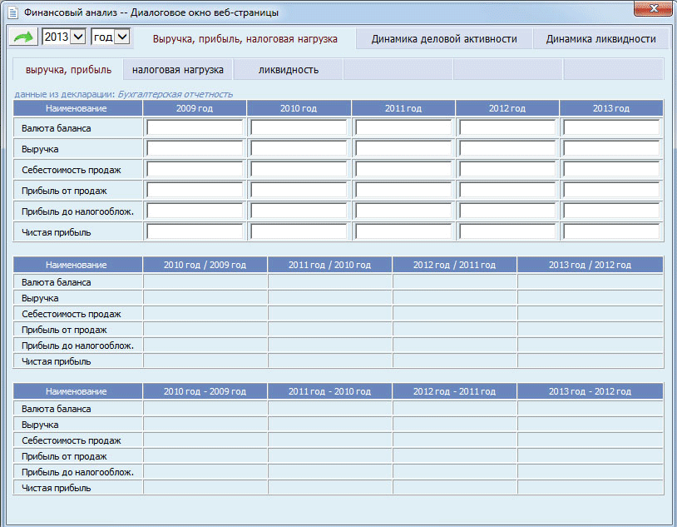Click the 'Прибыль от продаж' input for 2012 год
This screenshot has width=677, height=527.
pos(507,190)
